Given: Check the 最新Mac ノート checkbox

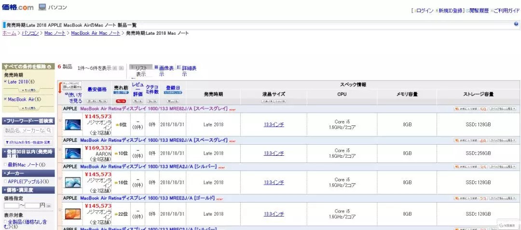Looking at the screenshot, I should [x=5, y=165].
